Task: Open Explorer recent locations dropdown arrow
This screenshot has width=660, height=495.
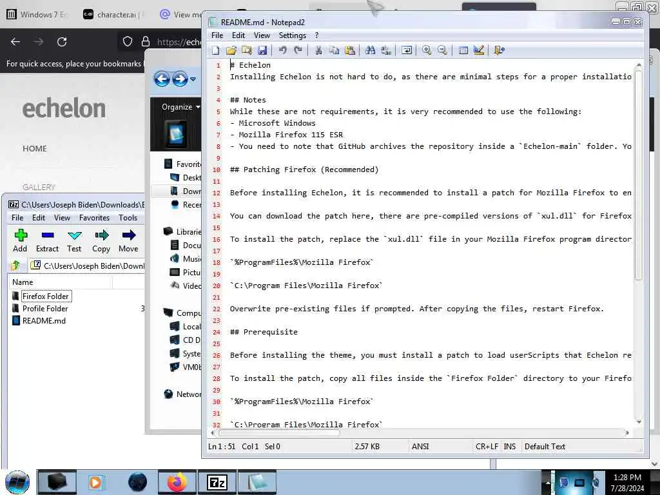Action: pos(193,79)
